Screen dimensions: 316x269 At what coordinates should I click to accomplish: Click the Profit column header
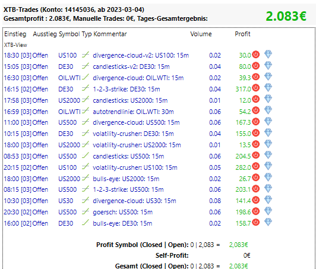click(242, 34)
